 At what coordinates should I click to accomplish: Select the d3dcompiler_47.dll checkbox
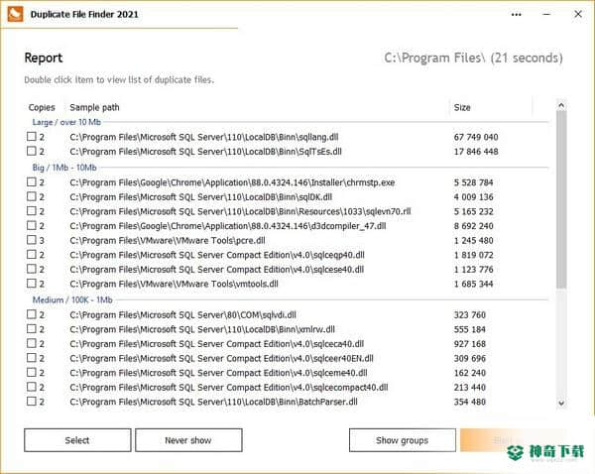point(32,225)
